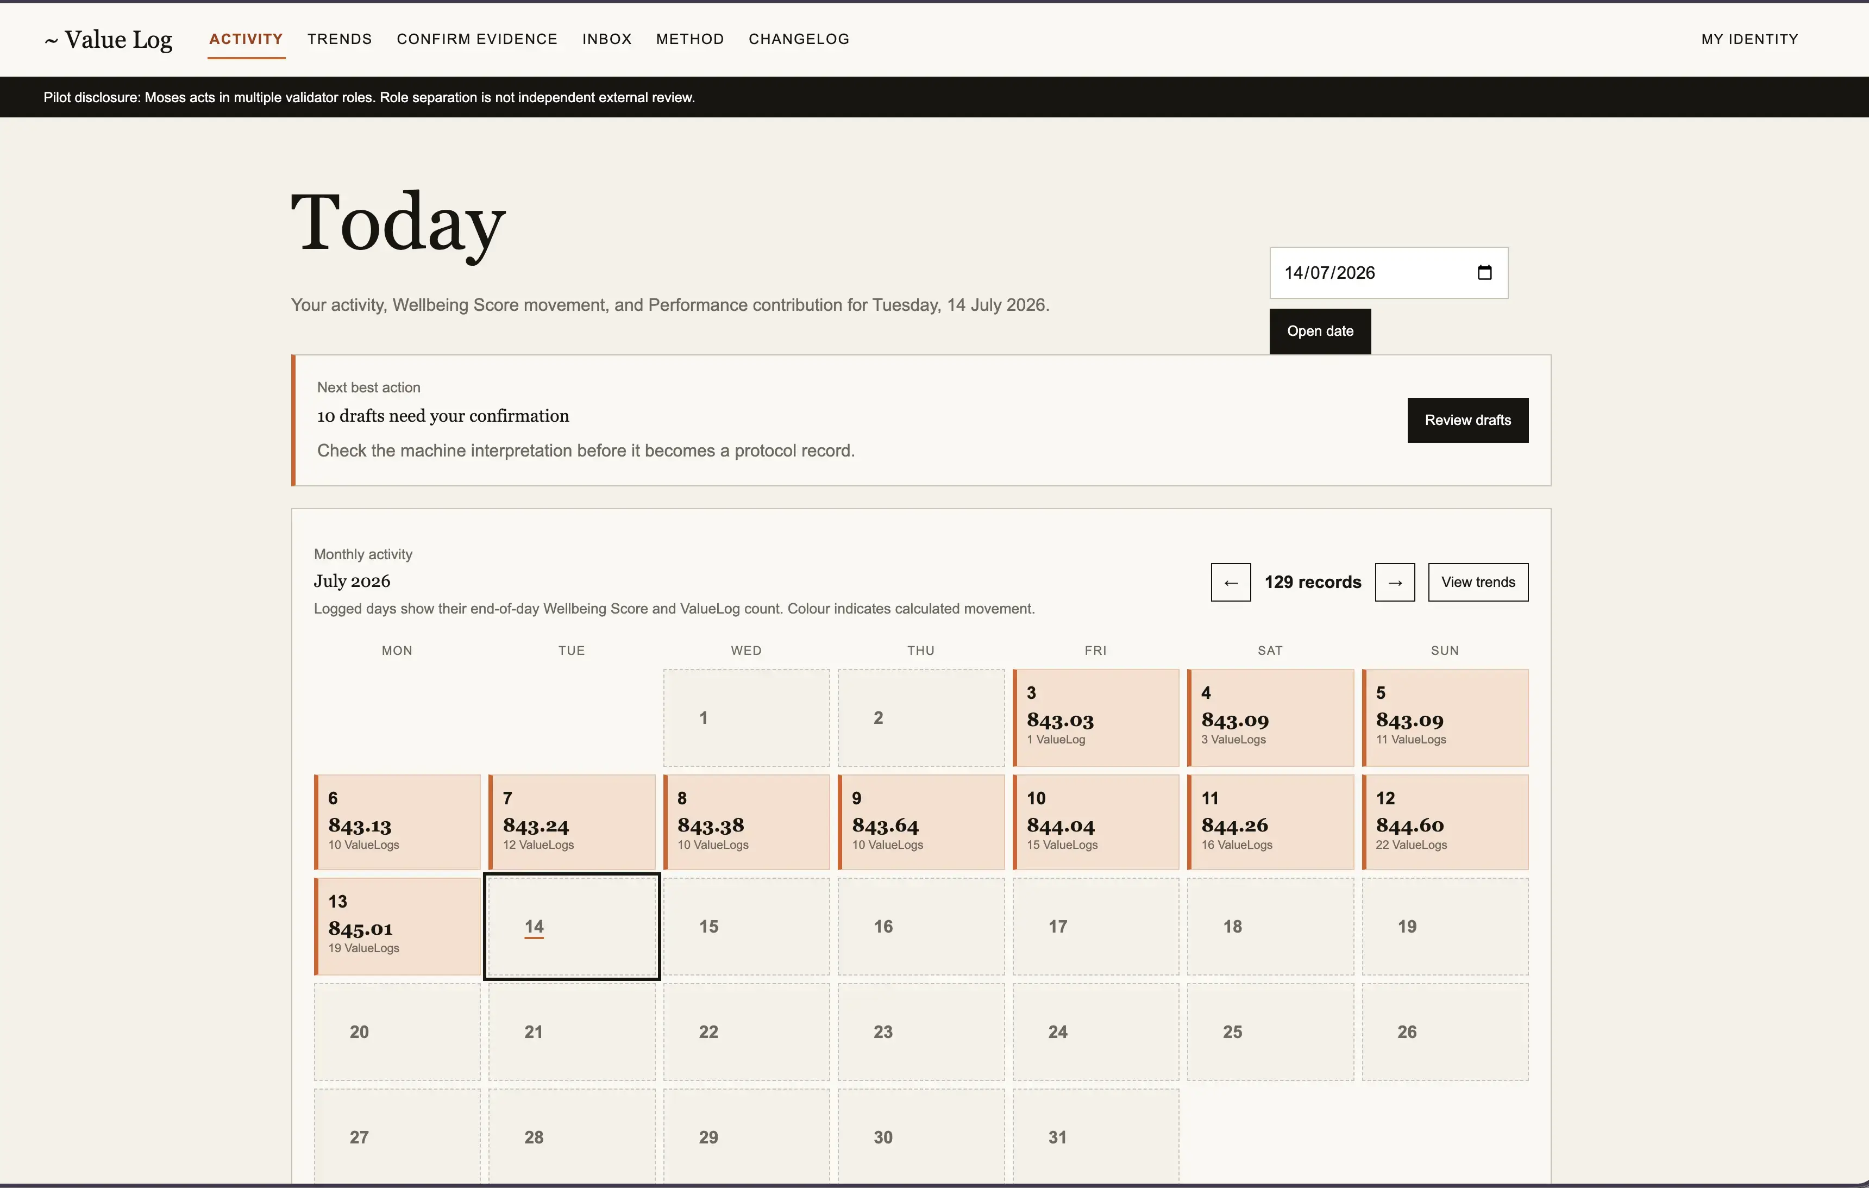Open day 7 with score 843.24
Image resolution: width=1869 pixels, height=1188 pixels.
click(571, 822)
